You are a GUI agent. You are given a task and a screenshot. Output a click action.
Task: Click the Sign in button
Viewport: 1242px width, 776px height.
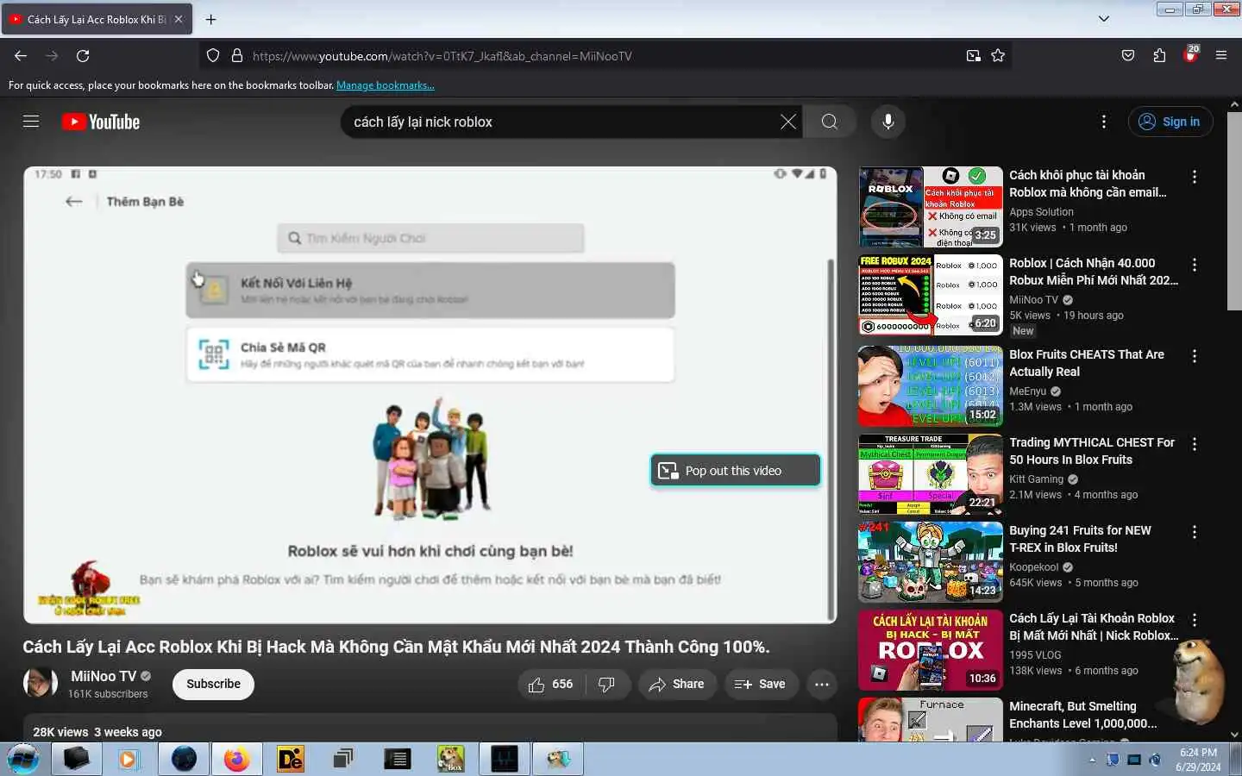click(1170, 122)
